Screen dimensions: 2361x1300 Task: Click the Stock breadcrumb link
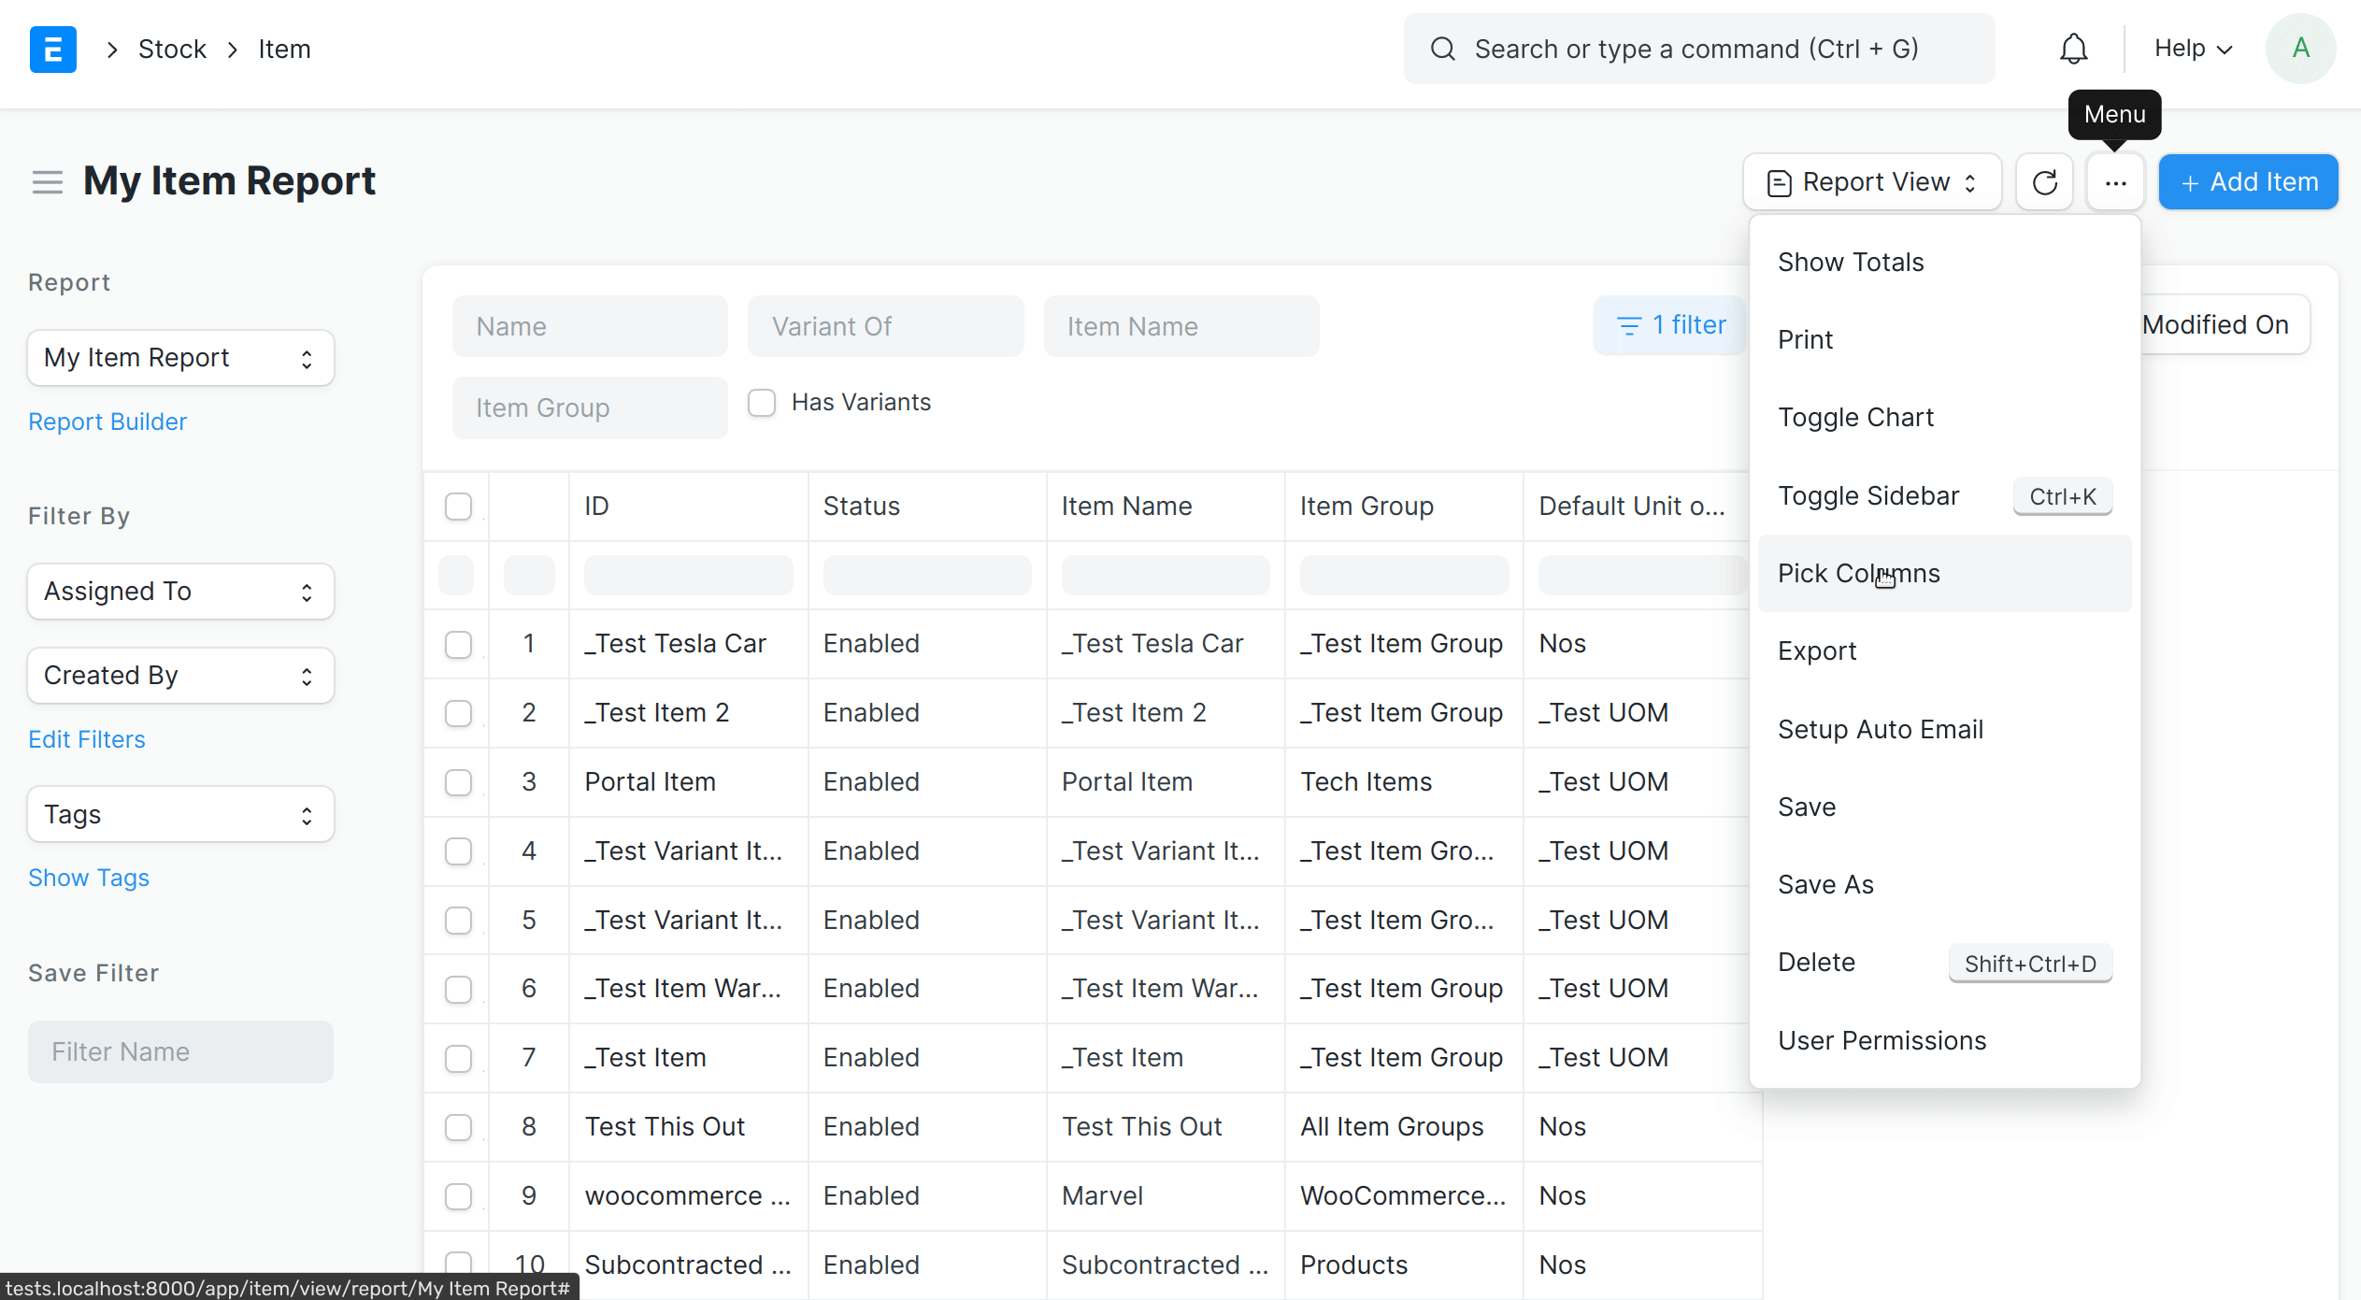point(172,49)
